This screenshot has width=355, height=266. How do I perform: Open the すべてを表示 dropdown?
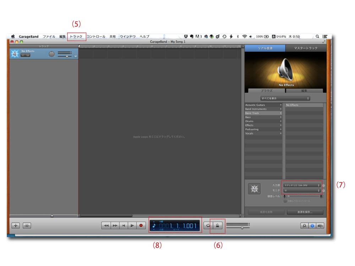pyautogui.click(x=285, y=98)
